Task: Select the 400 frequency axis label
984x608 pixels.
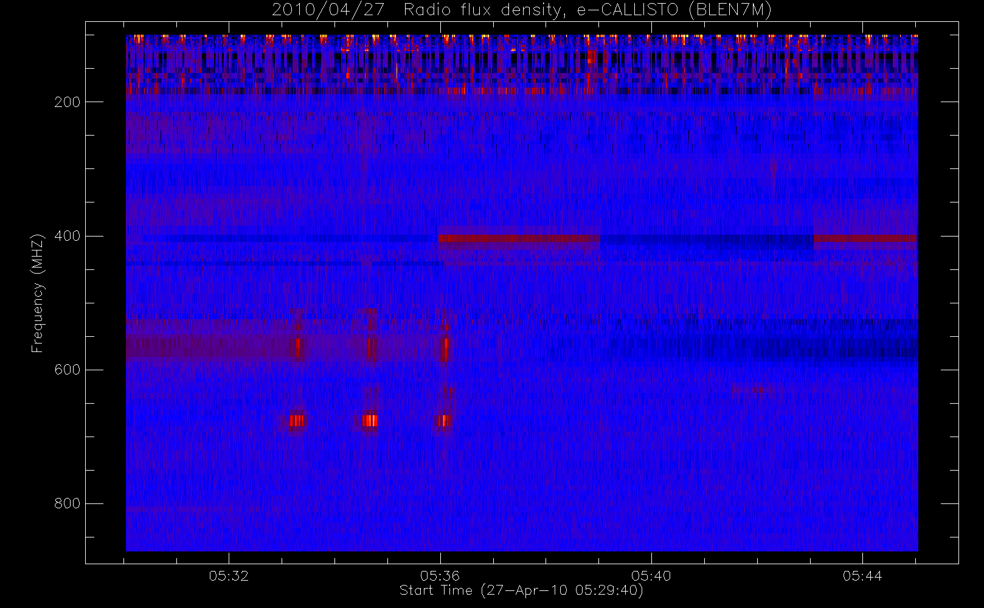Action: [x=67, y=236]
